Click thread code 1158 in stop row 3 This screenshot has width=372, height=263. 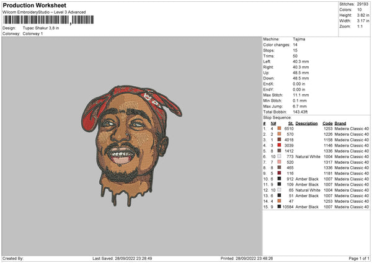pyautogui.click(x=328, y=140)
